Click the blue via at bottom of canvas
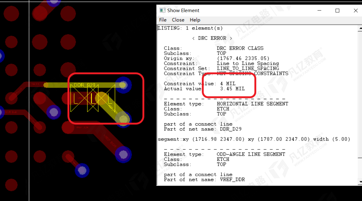 (82, 171)
